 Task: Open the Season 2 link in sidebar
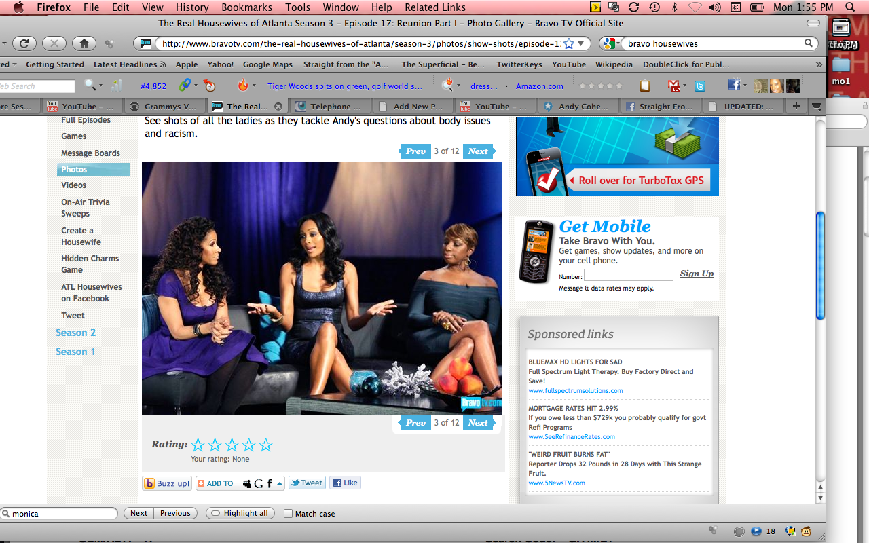coord(75,333)
